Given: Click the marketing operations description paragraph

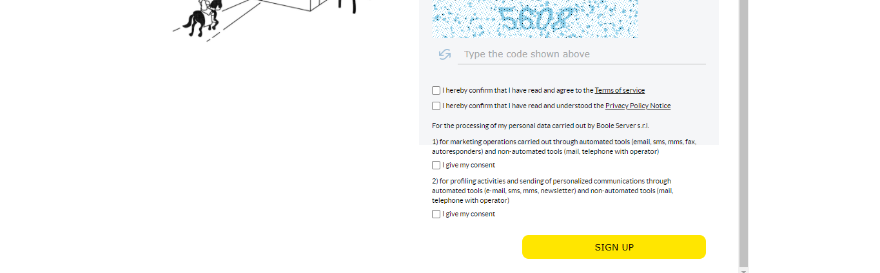Looking at the screenshot, I should click(564, 146).
